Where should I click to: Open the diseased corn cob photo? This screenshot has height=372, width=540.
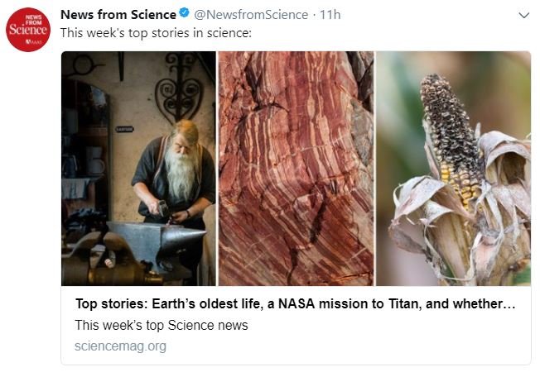click(454, 169)
